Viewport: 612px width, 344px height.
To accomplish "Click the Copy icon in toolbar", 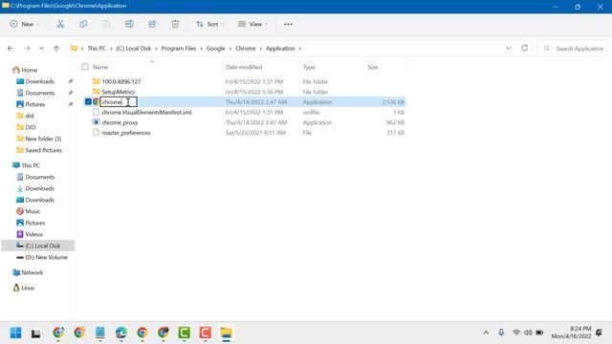I will pyautogui.click(x=83, y=24).
